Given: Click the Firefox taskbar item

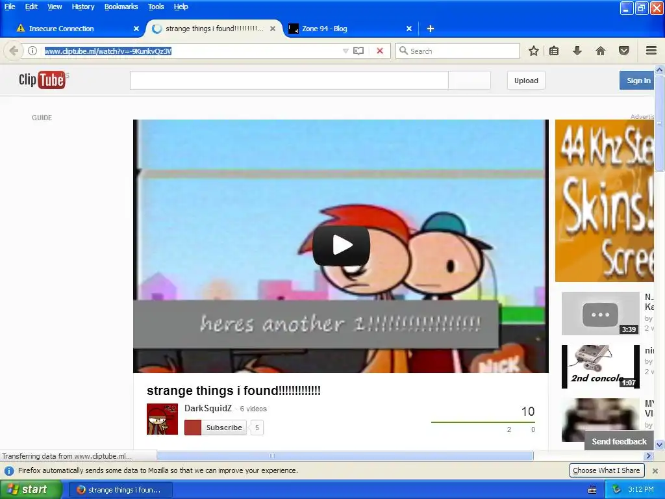Looking at the screenshot, I should click(x=121, y=490).
